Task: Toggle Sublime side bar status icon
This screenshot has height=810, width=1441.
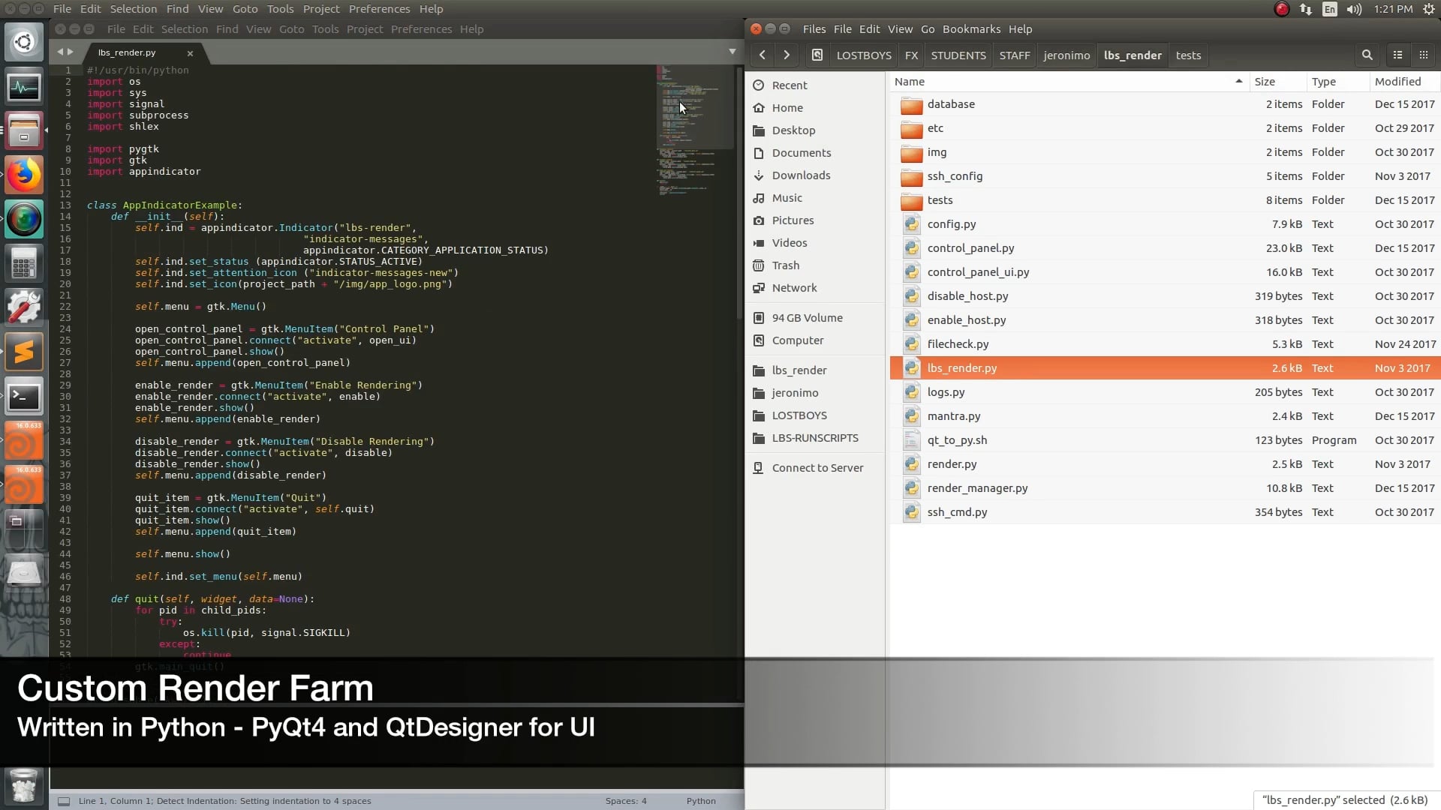Action: coord(64,801)
